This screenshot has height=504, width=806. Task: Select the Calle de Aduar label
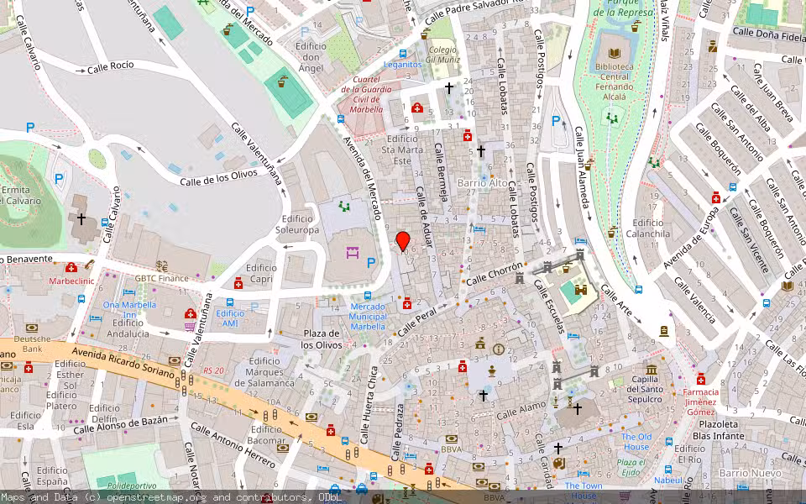click(x=422, y=217)
